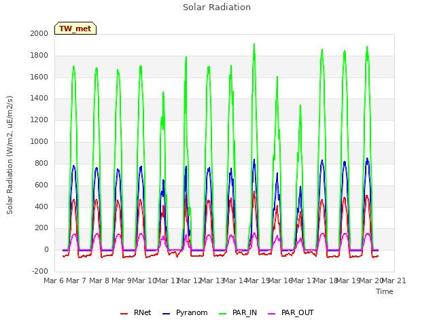This screenshot has width=435, height=326.
Task: Click the 2000 y-axis tick label
Action: [x=39, y=33]
